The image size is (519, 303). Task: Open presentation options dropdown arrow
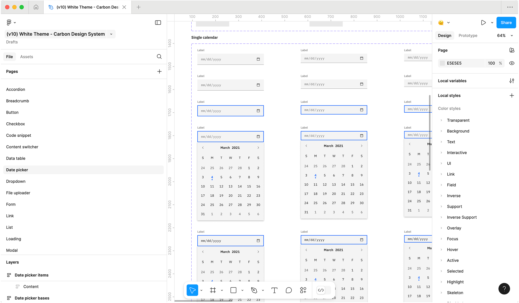pos(492,23)
